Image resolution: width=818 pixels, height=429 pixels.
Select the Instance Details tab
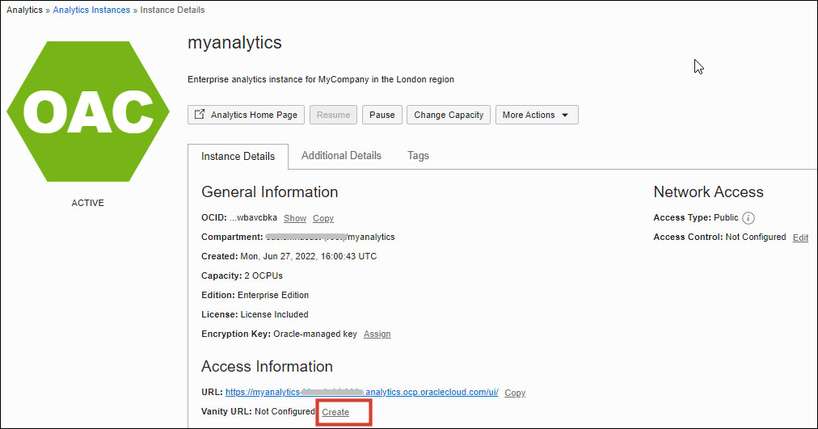[238, 156]
